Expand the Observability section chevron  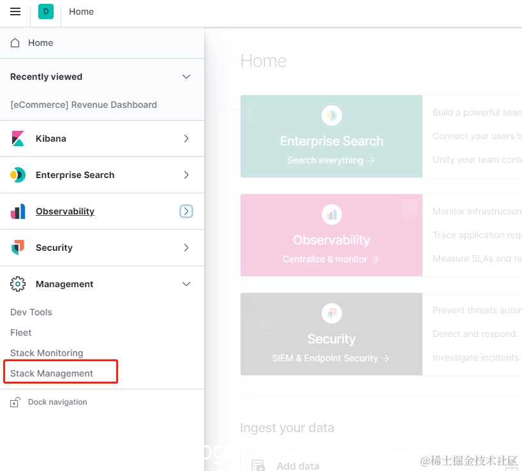point(186,211)
